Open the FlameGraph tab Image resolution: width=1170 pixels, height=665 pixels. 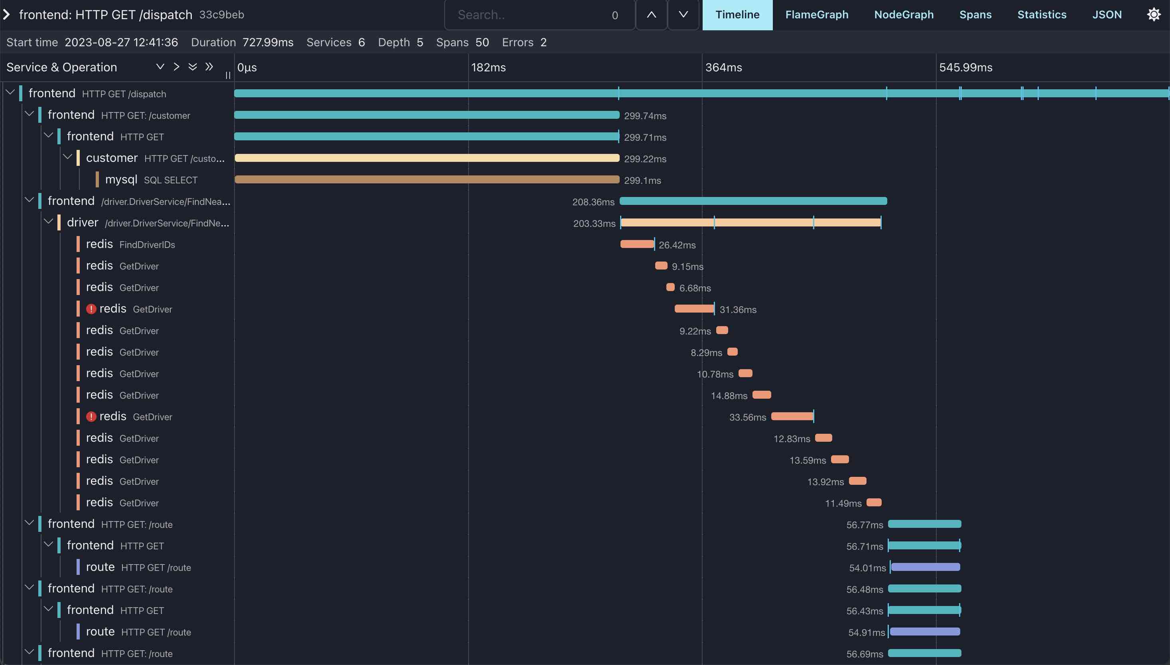coord(817,15)
